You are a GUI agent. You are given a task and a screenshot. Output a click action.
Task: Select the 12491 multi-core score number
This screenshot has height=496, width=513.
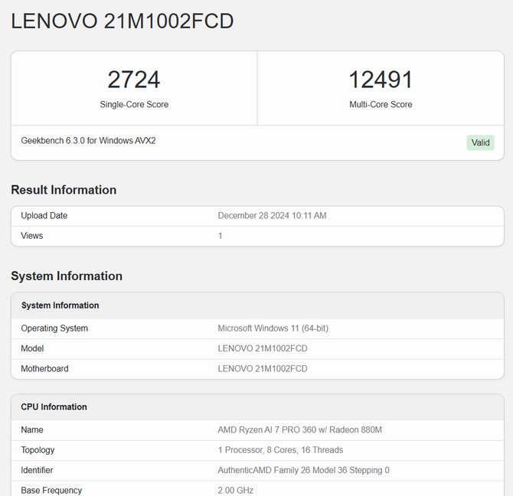pos(381,80)
